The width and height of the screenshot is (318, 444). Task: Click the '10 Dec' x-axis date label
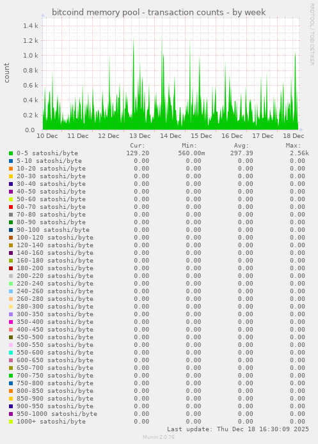tap(47, 136)
